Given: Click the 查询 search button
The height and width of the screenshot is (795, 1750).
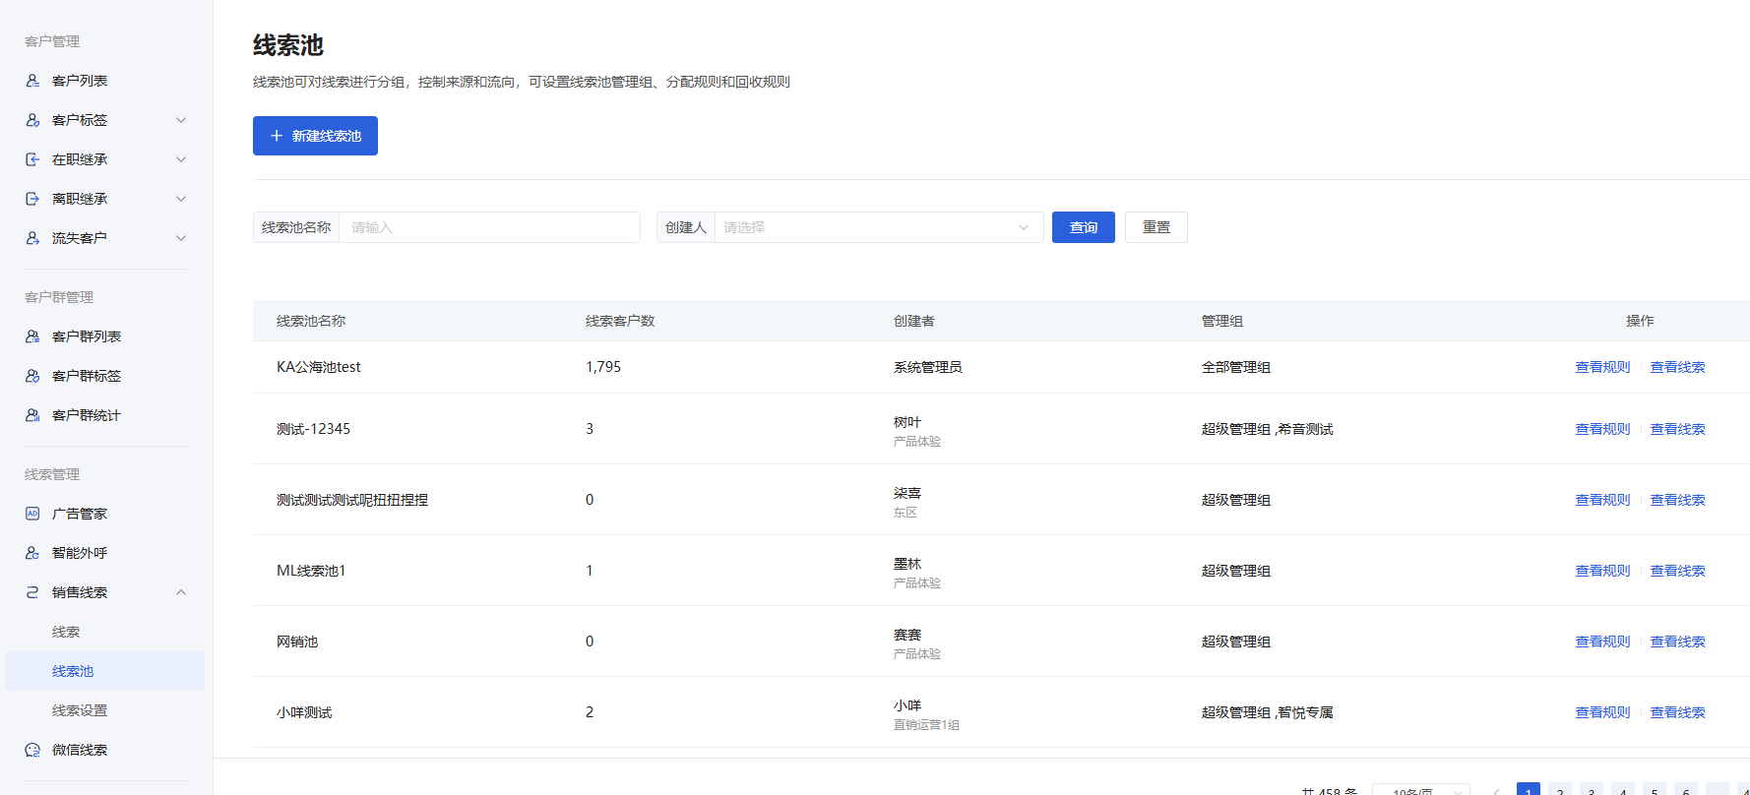Looking at the screenshot, I should 1084,227.
